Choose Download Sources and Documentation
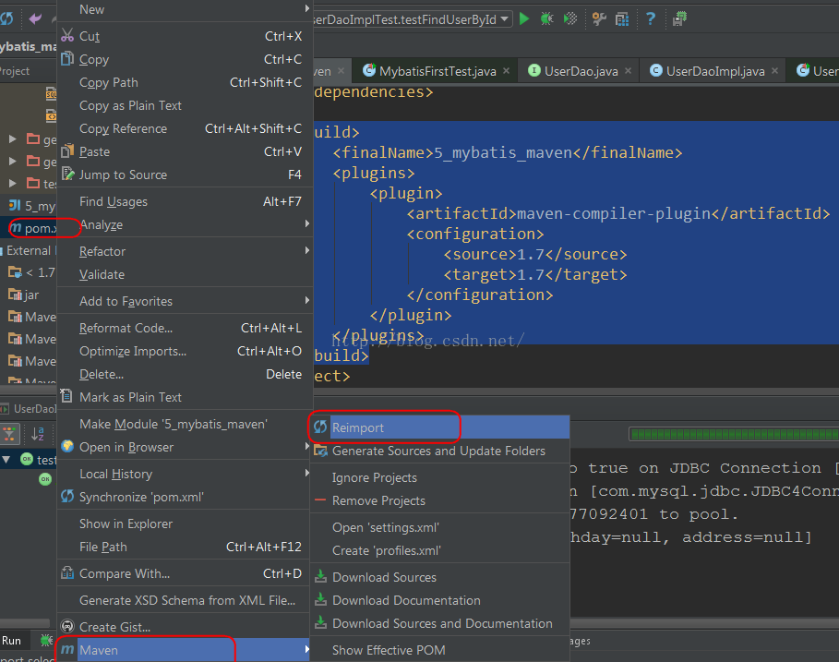Viewport: 839px width, 662px height. (442, 623)
